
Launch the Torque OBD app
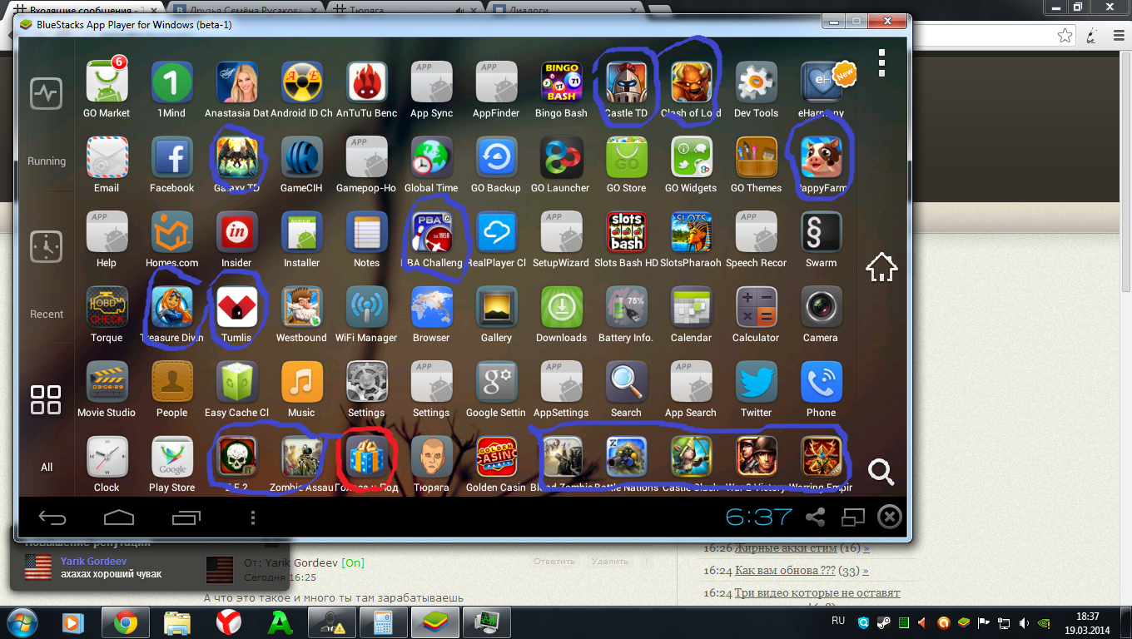pos(107,307)
